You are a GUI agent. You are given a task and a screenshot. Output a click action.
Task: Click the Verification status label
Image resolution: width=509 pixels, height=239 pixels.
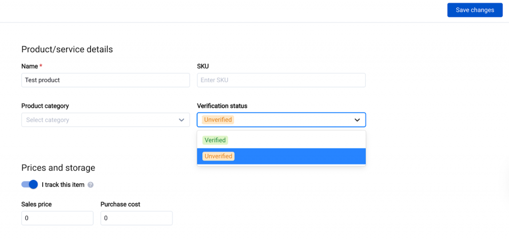(x=222, y=106)
